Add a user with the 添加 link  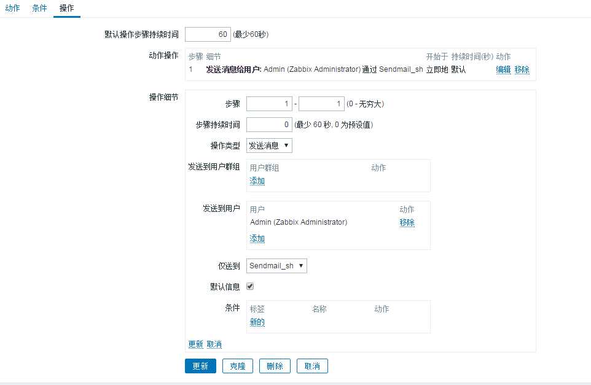257,238
